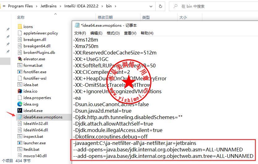The width and height of the screenshot is (258, 164).
Task: Sort by 名称 column header
Action: click(x=21, y=17)
